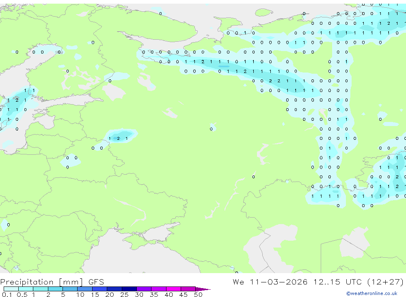
Task: Click the 25–30 mm navy legend swatch
Action: (129, 289)
